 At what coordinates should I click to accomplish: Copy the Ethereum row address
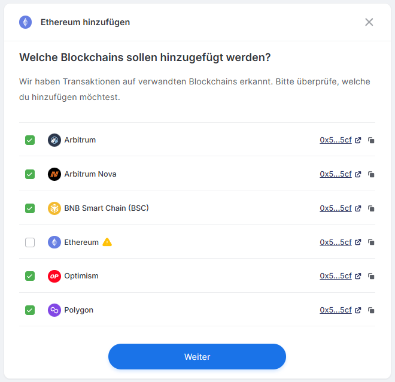click(x=372, y=243)
